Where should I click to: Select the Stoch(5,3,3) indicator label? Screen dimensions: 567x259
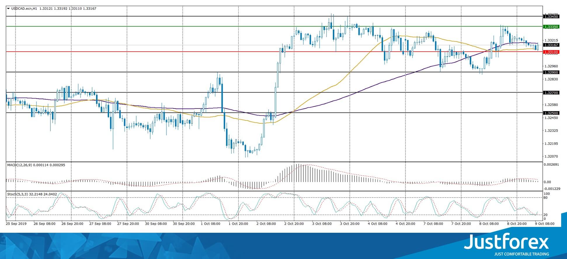18,194
